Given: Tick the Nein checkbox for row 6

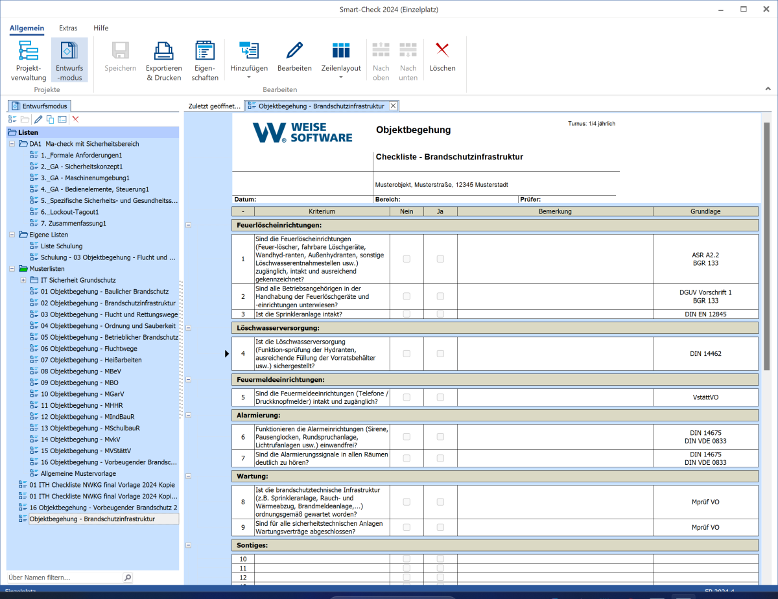Looking at the screenshot, I should (407, 437).
